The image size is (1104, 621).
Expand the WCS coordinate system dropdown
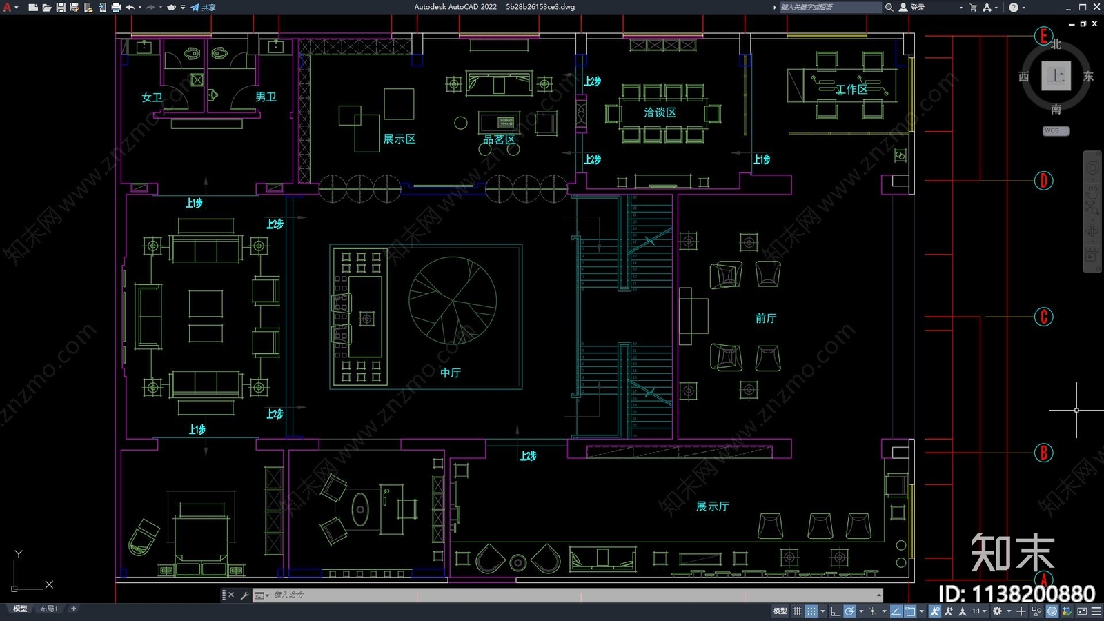coord(1056,130)
